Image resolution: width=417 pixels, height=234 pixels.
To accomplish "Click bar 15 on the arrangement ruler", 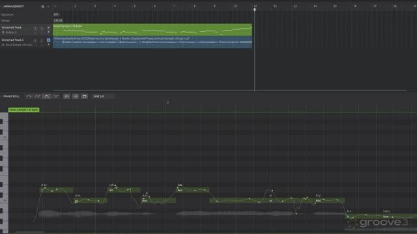I will pyautogui.click(x=335, y=6).
